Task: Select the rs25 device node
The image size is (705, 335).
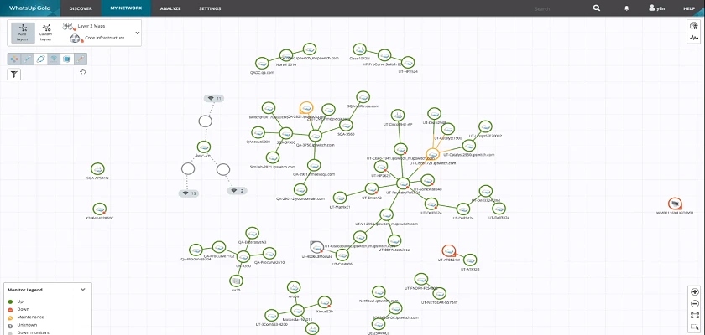Action: click(237, 281)
